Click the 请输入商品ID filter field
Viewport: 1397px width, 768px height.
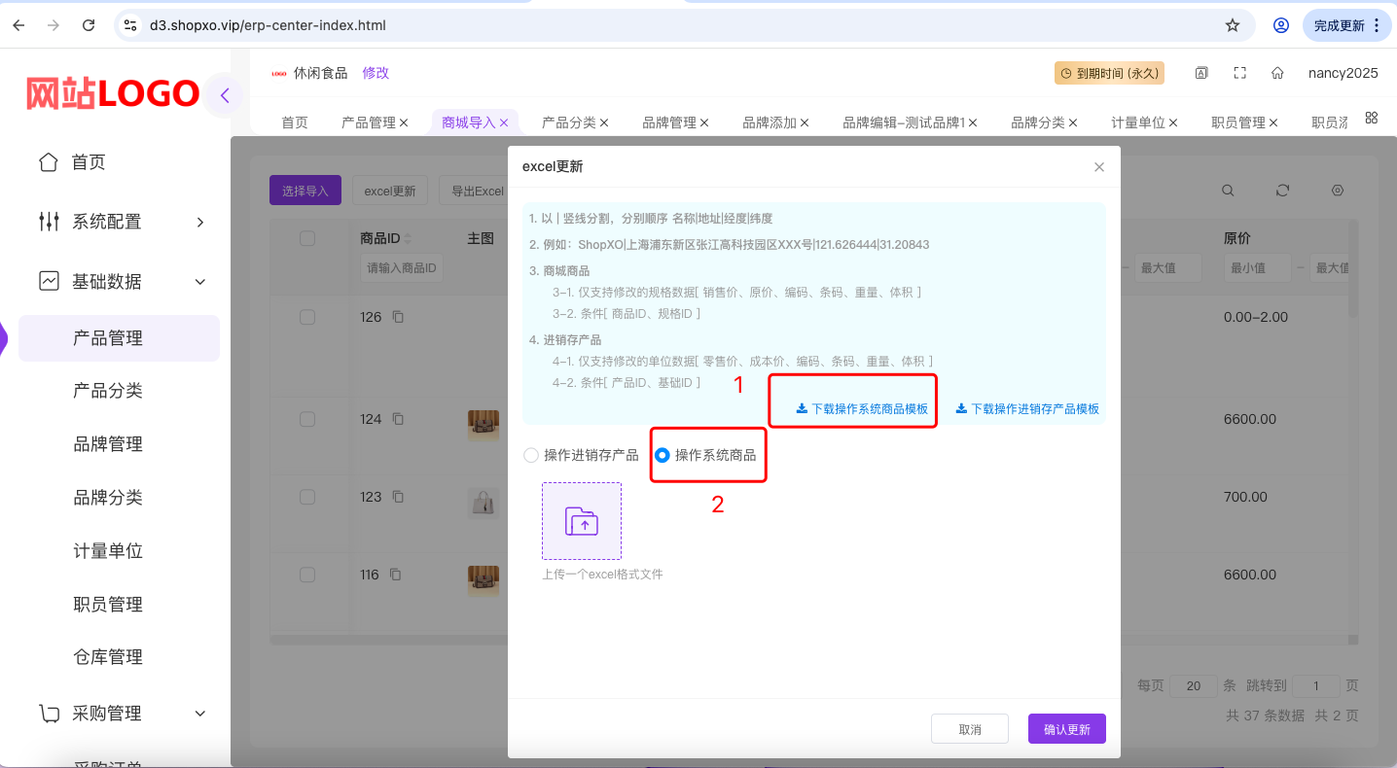(x=402, y=267)
